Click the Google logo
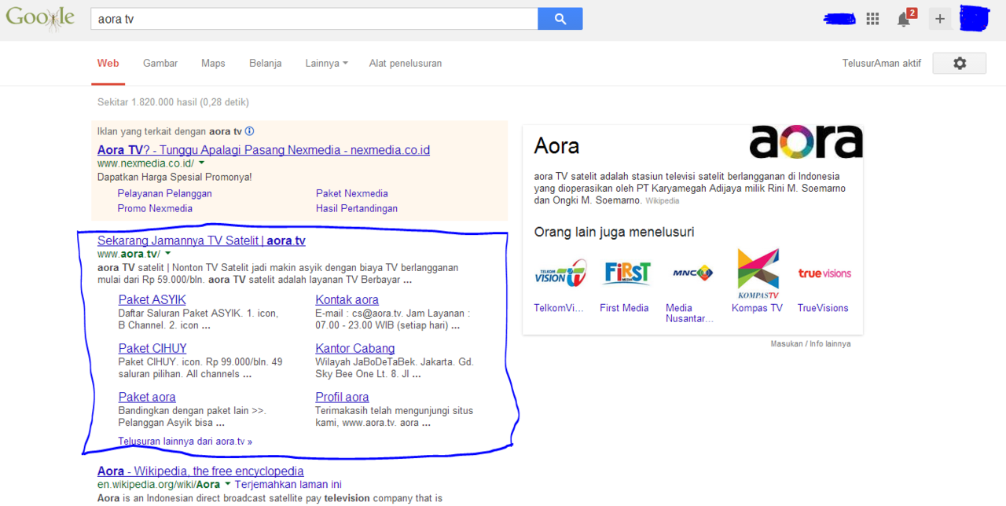The image size is (1006, 506). (40, 18)
